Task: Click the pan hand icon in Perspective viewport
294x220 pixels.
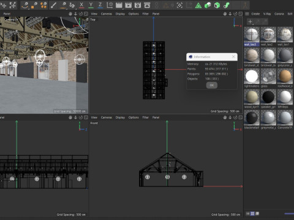Action: (x=70, y=14)
